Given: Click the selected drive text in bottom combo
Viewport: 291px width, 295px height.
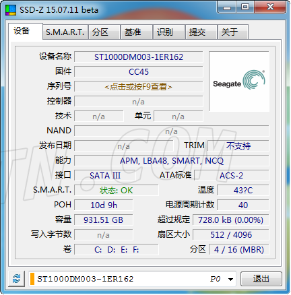Looking at the screenshot, I should 86,279.
